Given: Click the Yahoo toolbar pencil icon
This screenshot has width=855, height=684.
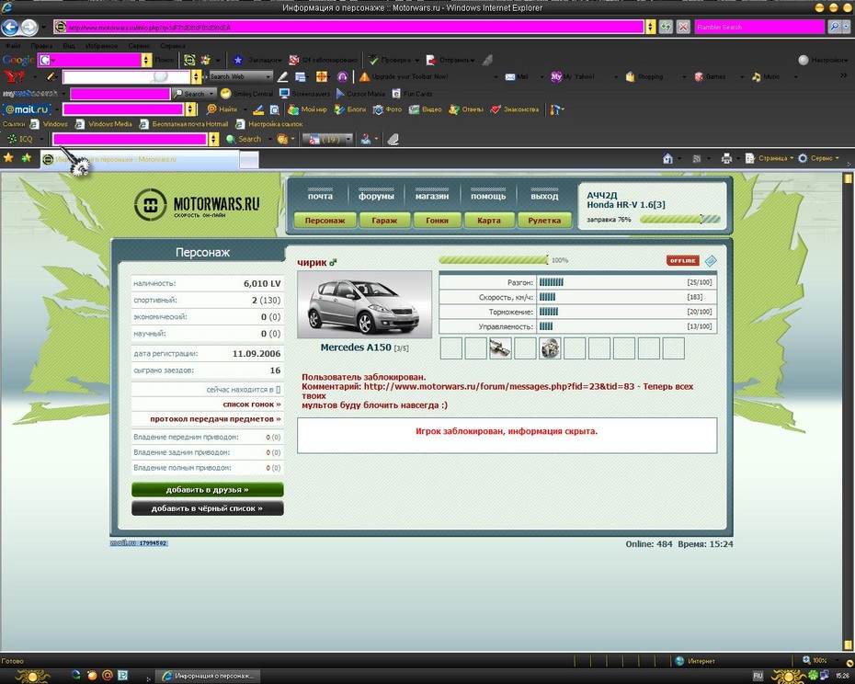Looking at the screenshot, I should pyautogui.click(x=51, y=77).
